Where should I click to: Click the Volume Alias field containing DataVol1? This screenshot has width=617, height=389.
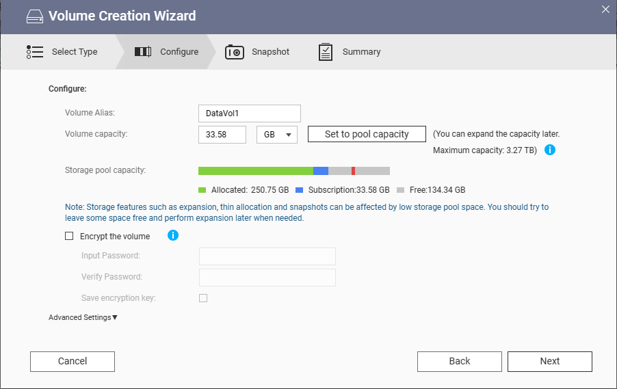tap(250, 113)
